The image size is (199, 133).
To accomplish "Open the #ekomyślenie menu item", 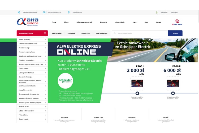I will tap(120, 22).
